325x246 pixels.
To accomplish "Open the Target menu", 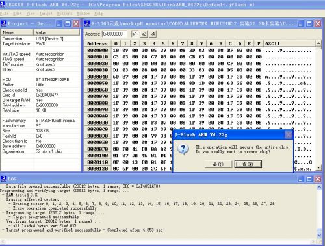I will coord(45,14).
